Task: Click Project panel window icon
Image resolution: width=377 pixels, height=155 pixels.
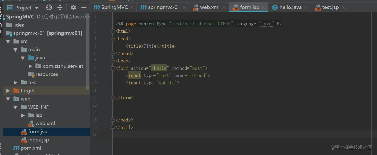Action: 10,7
